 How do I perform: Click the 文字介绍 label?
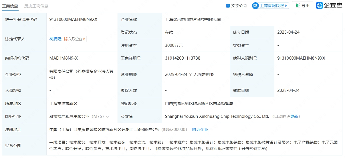(x=239, y=6)
